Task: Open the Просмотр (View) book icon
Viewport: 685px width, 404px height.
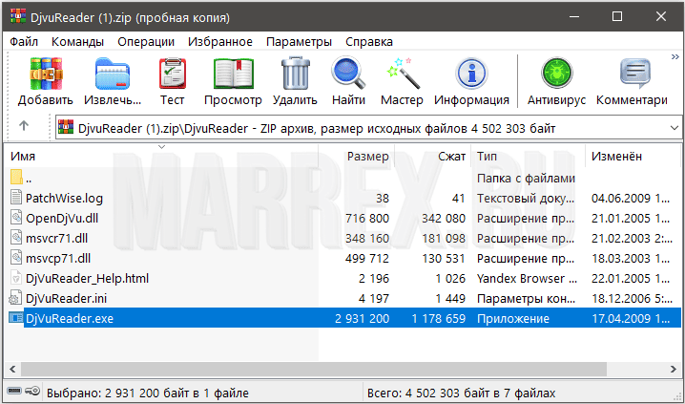Action: coord(234,74)
